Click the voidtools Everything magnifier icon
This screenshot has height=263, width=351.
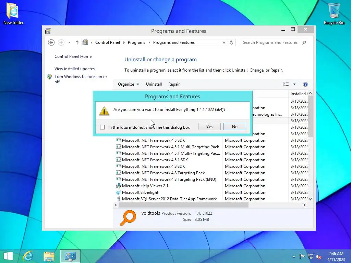pyautogui.click(x=128, y=217)
